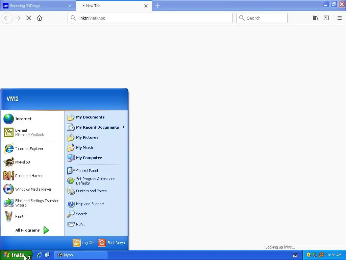Open a new browser tab
This screenshot has width=346, height=260.
click(x=157, y=5)
